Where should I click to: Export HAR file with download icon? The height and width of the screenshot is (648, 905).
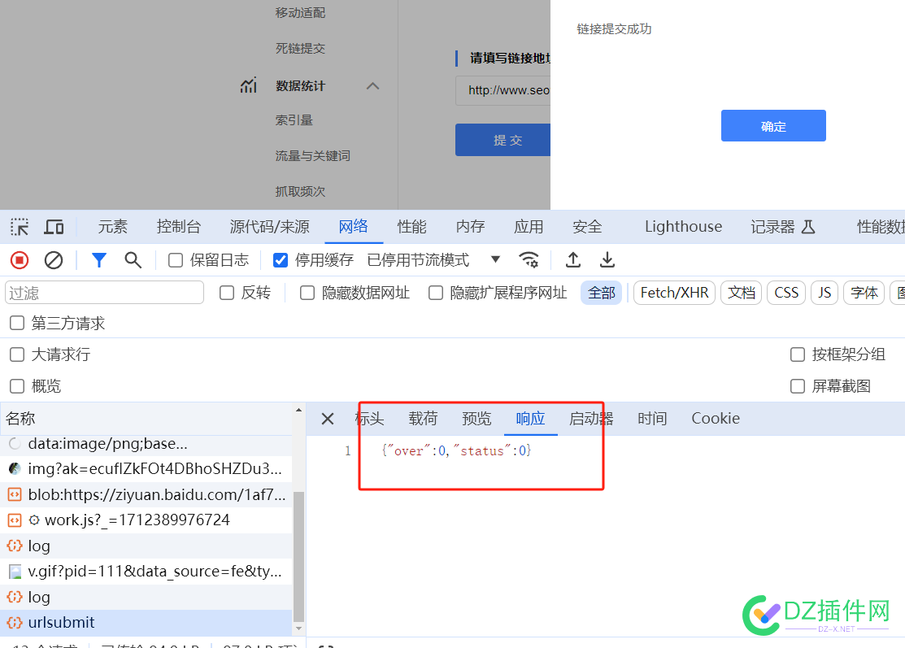click(x=607, y=260)
